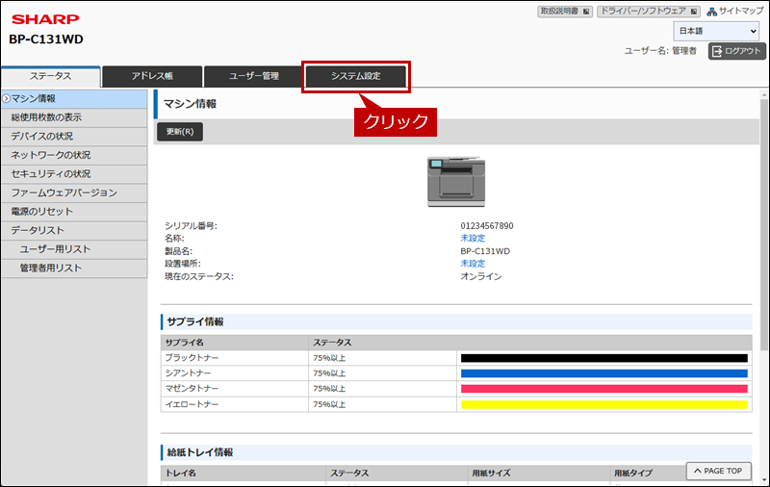Screen dimensions: 770x487
Task: Click the 用紙タイプ column header
Action: (633, 474)
